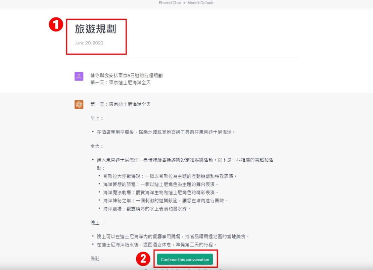This screenshot has width=373, height=270.
Task: Click the purple user avatar icon
Action: tap(79, 76)
